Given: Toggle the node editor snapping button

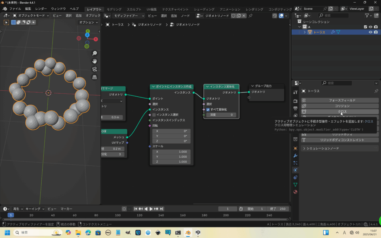Looking at the screenshot, I should tap(275, 16).
